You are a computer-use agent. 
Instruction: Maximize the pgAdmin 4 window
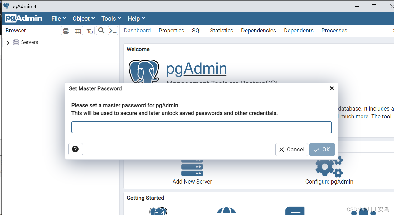(x=374, y=6)
